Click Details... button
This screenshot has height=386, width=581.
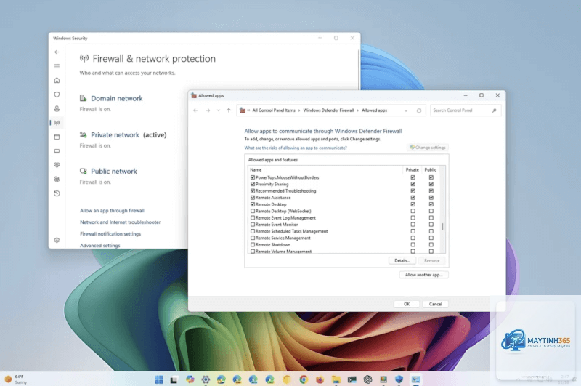tap(402, 261)
